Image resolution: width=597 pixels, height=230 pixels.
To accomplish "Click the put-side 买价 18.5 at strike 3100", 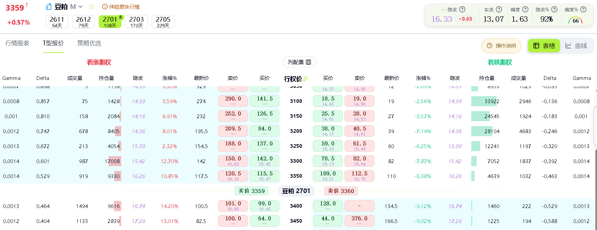I will pyautogui.click(x=328, y=101).
